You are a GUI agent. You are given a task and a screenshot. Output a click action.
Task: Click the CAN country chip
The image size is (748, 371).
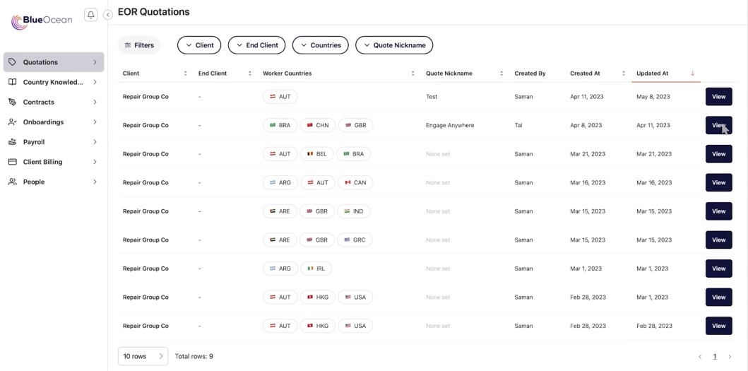(x=355, y=182)
